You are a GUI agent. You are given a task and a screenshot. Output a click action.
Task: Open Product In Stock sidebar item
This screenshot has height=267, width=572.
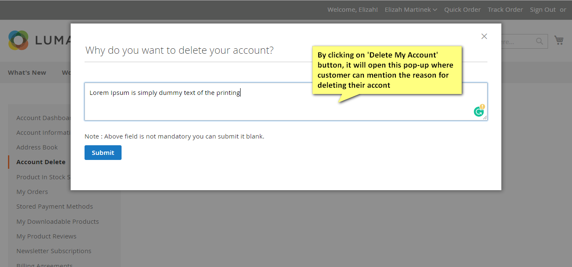[43, 177]
